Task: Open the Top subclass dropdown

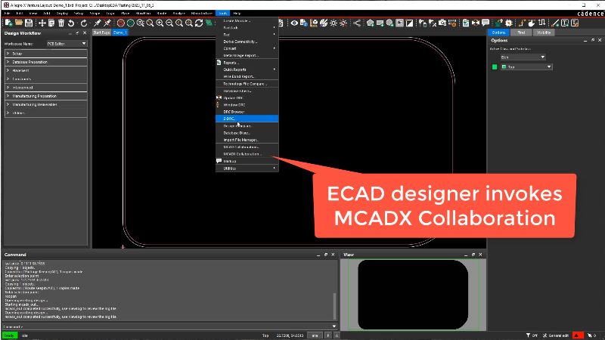Action: click(526, 67)
